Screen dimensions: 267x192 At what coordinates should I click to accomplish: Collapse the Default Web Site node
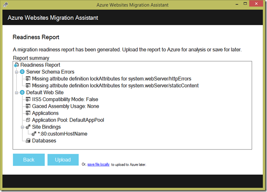click(x=16, y=92)
